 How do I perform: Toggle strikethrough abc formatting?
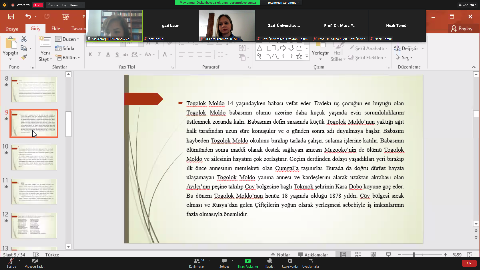(126, 54)
